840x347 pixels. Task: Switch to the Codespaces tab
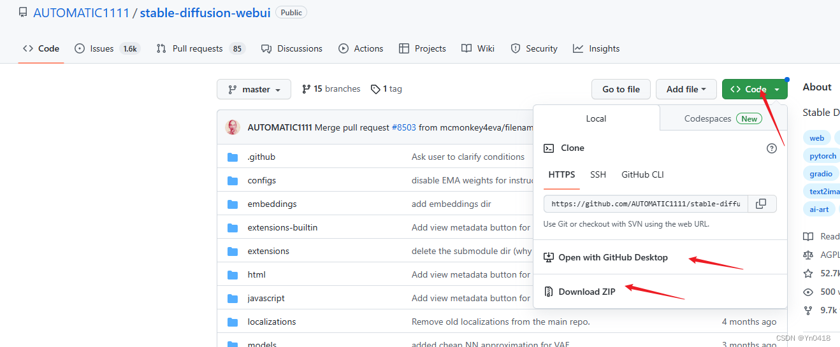(723, 118)
